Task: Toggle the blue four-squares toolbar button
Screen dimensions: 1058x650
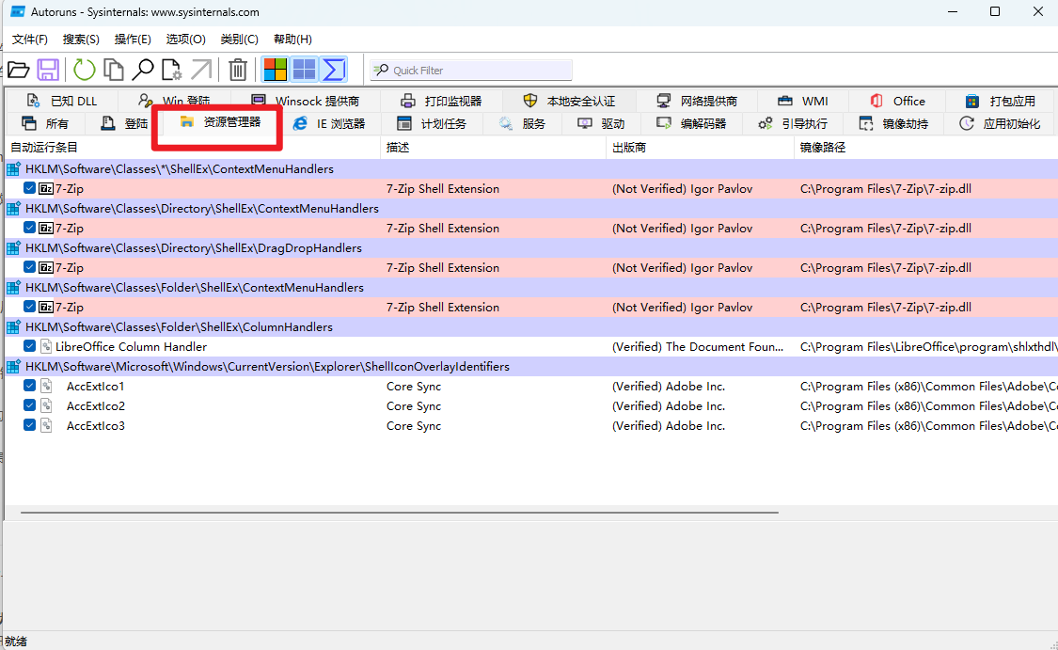Action: click(304, 70)
